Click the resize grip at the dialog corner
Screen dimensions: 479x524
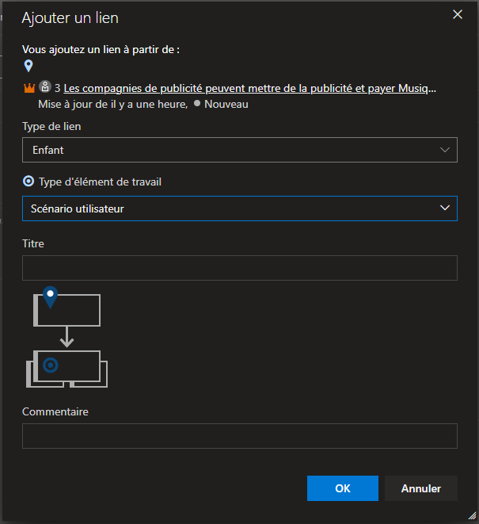coord(472,516)
